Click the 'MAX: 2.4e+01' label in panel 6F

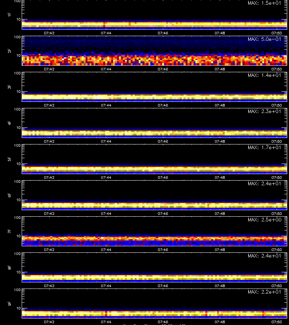pyautogui.click(x=264, y=183)
